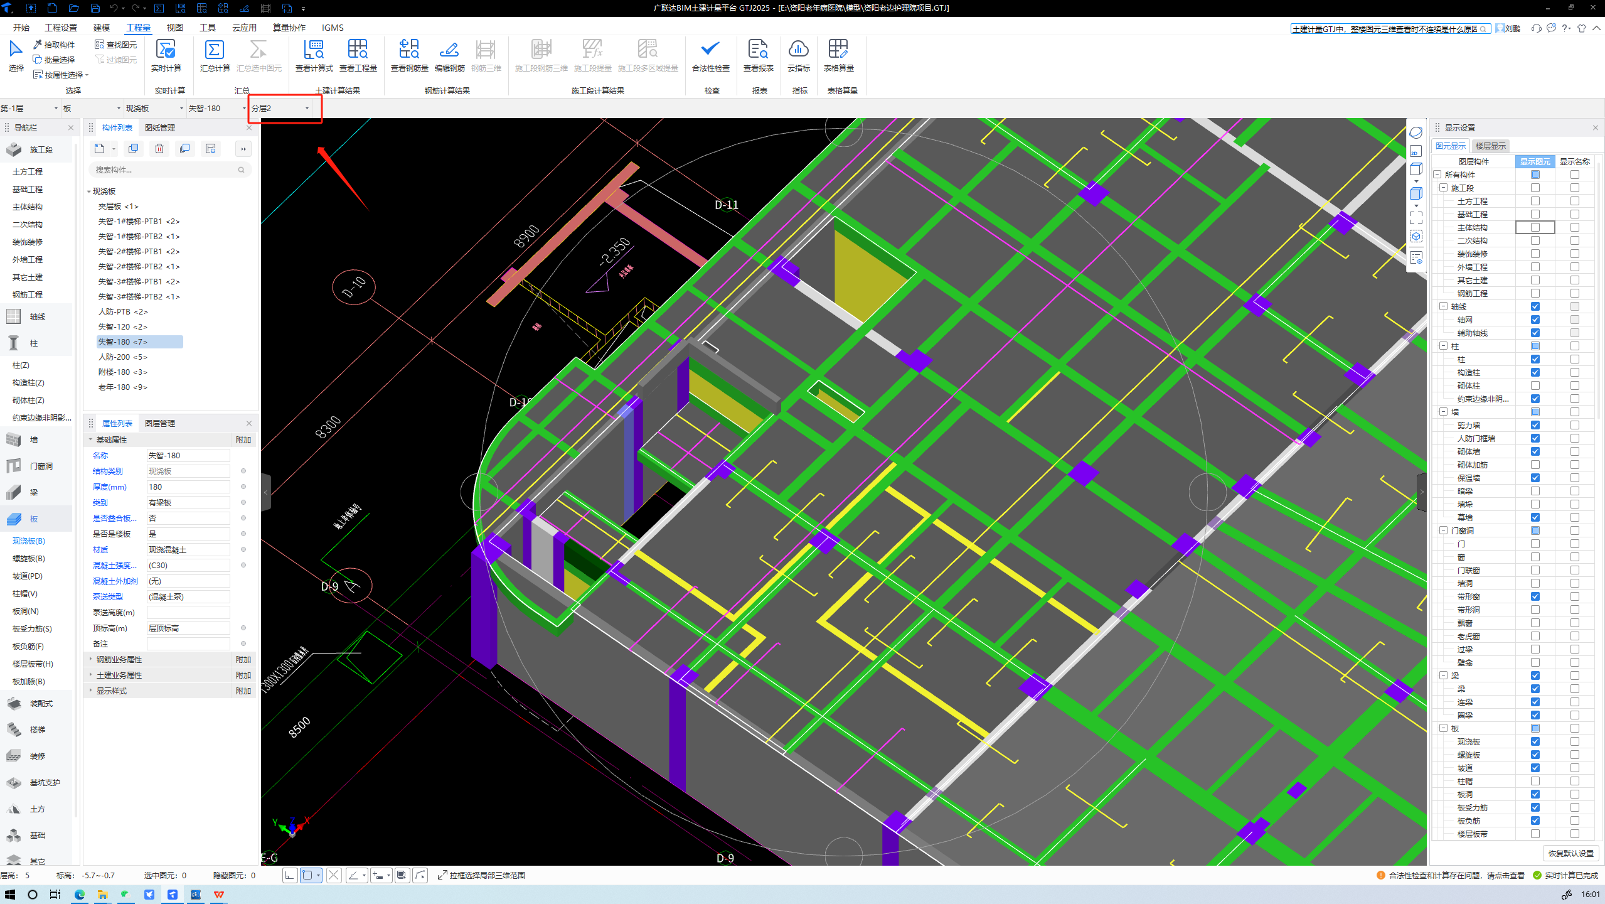The width and height of the screenshot is (1605, 904).
Task: Click delete trash icon in 构件列表
Action: (x=159, y=149)
